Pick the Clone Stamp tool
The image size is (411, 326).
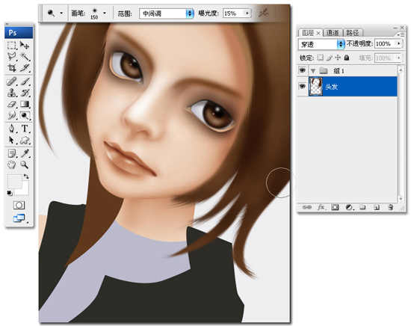point(12,93)
